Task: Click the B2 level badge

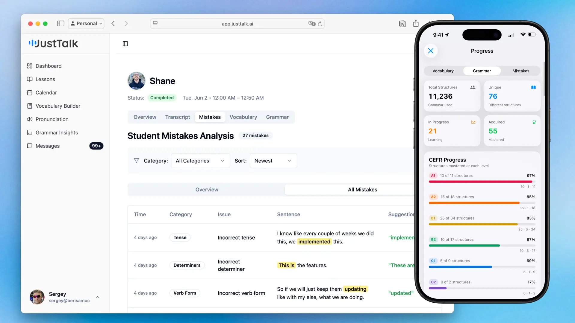Action: click(433, 240)
